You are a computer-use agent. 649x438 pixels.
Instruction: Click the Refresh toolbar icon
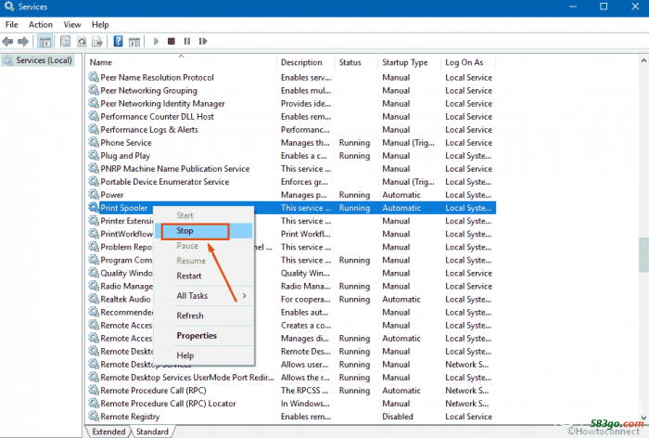82,42
